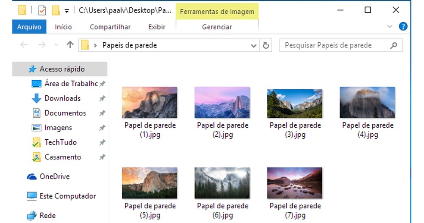Screen dimensions: 424x223
Task: Click the Pesquisar Papeis de parede field
Action: [341, 45]
